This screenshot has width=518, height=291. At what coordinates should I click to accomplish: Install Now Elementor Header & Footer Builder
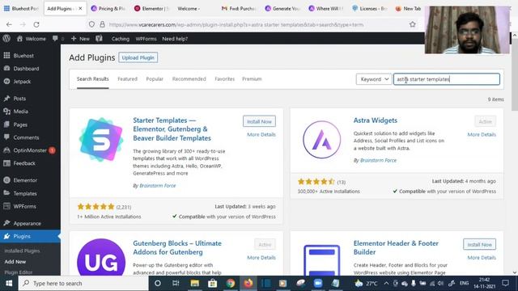pyautogui.click(x=480, y=244)
